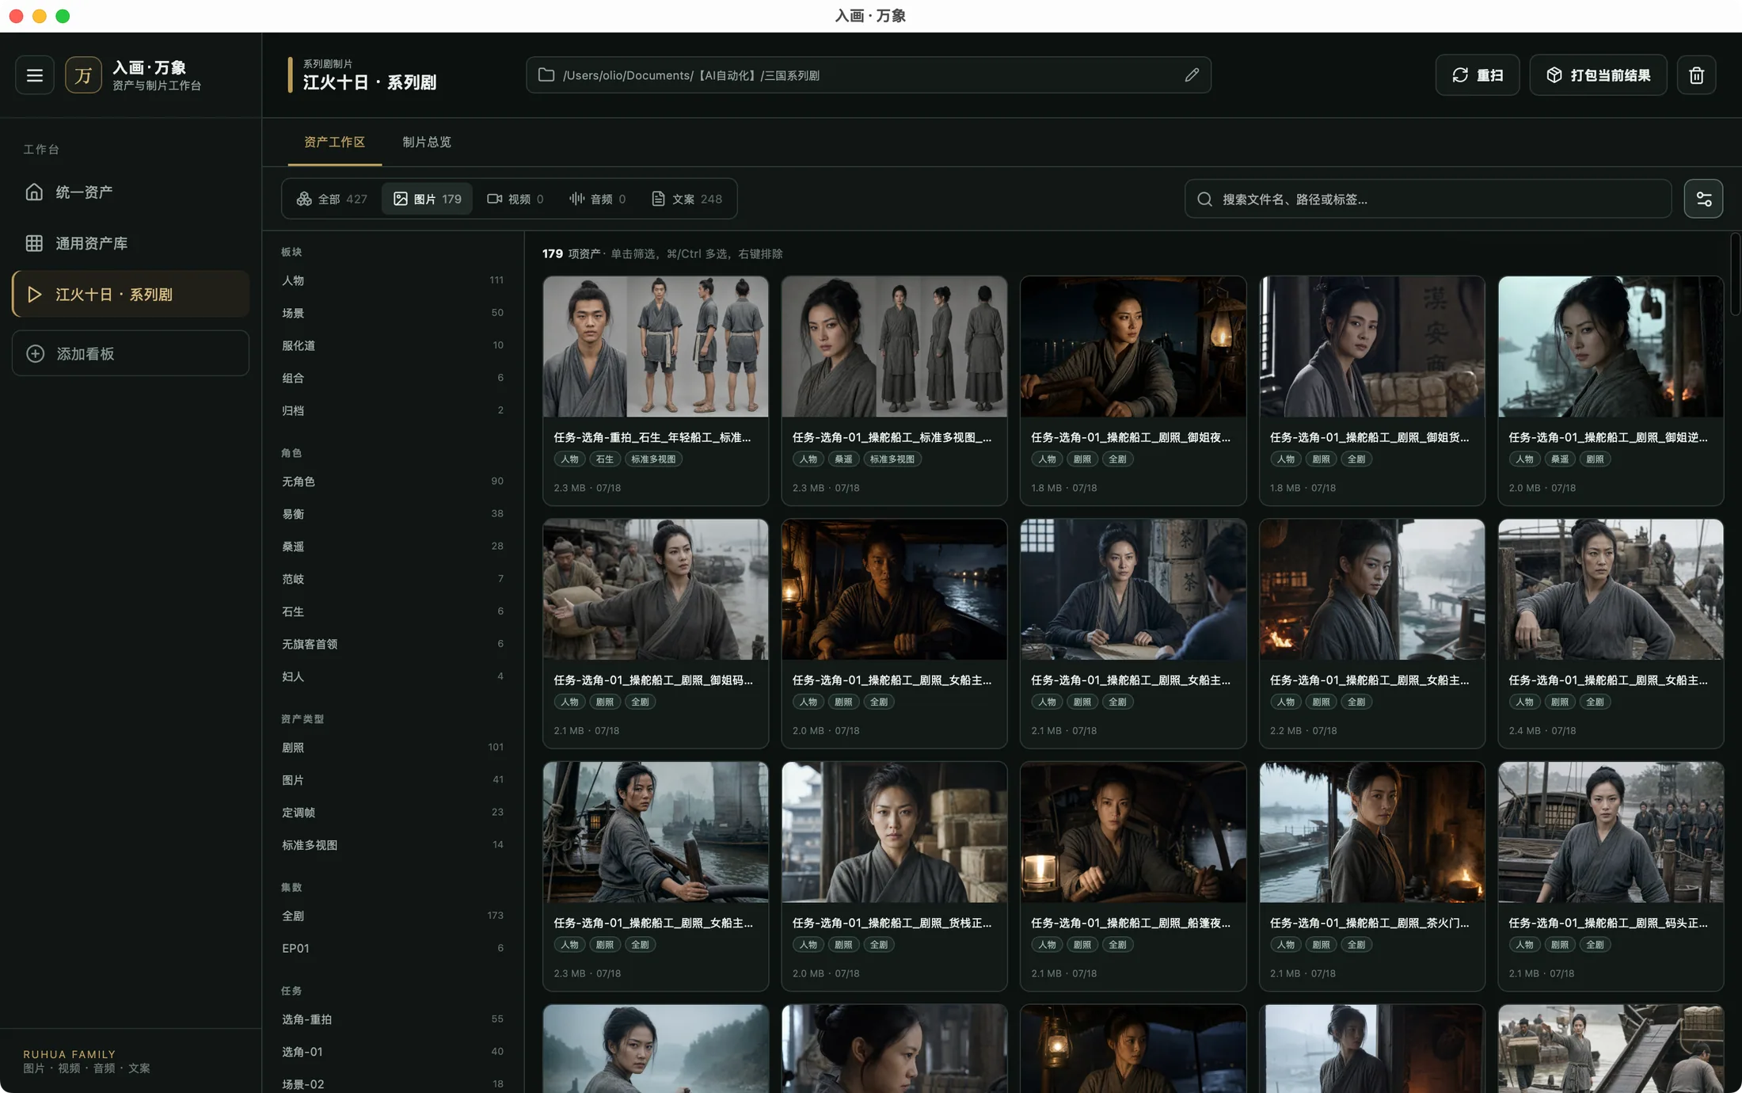This screenshot has width=1742, height=1093.
Task: Toggle the 服化道 category filter
Action: click(393, 345)
